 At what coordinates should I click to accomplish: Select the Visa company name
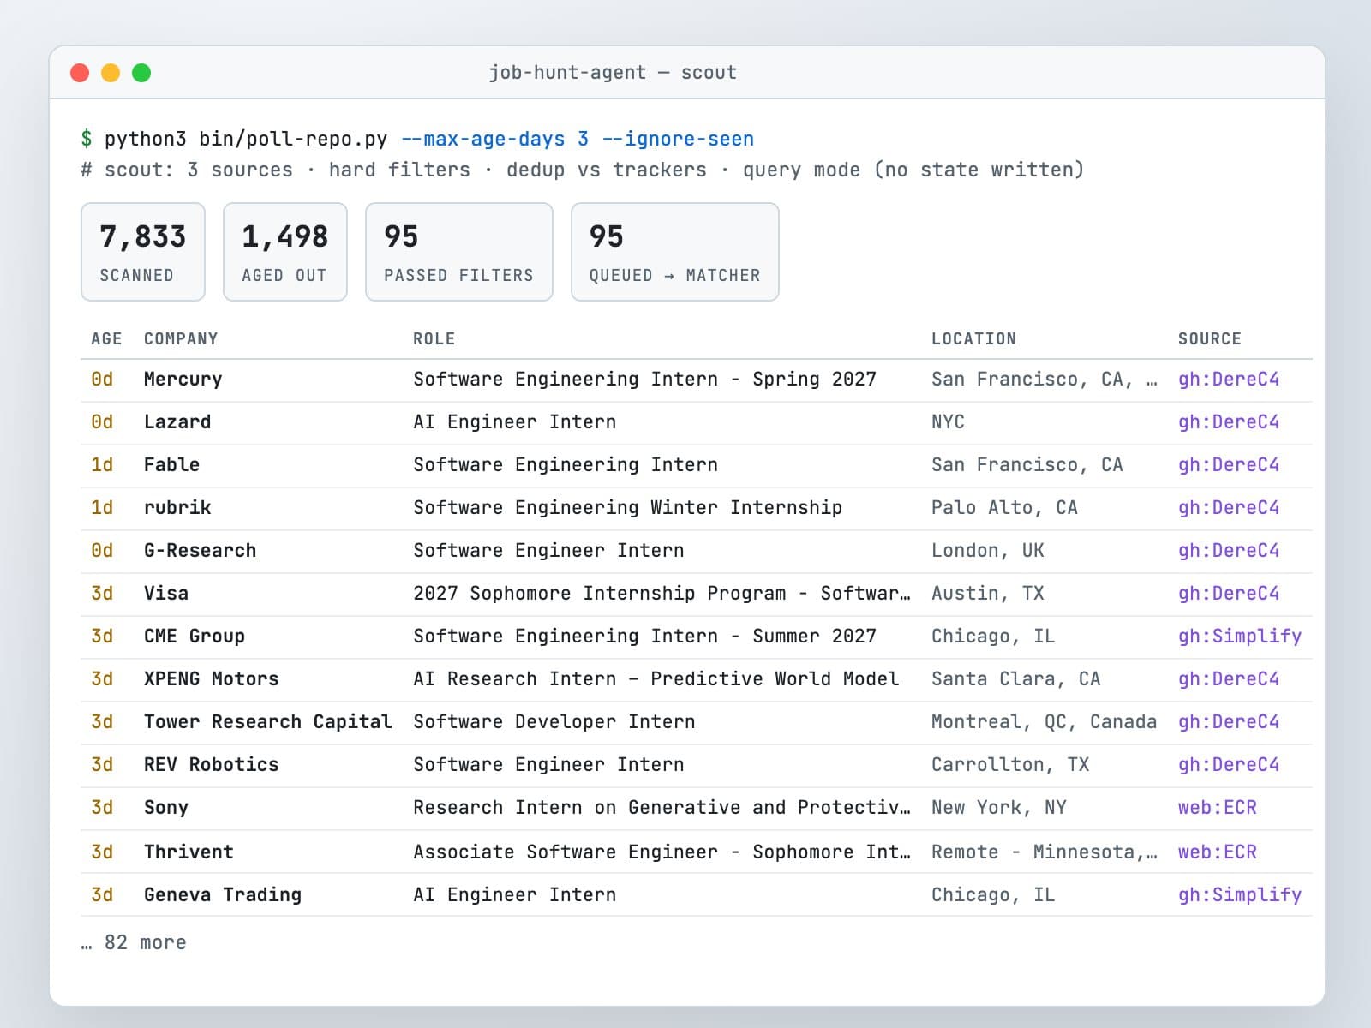[166, 594]
